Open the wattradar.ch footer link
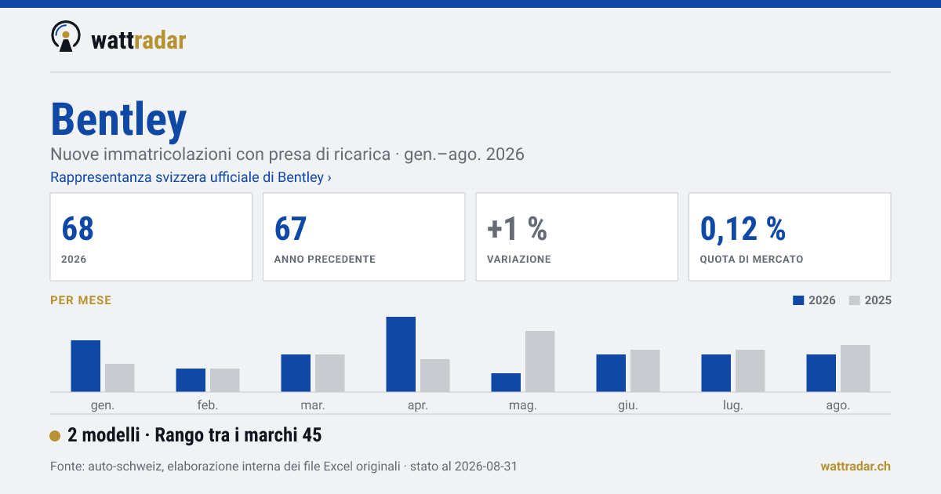This screenshot has width=941, height=494. [856, 467]
